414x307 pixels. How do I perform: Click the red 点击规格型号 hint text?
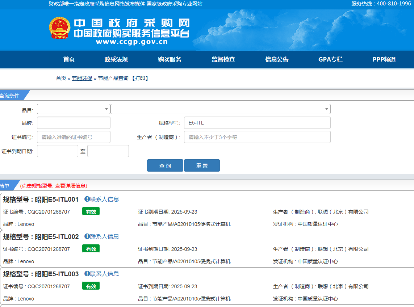coord(54,186)
